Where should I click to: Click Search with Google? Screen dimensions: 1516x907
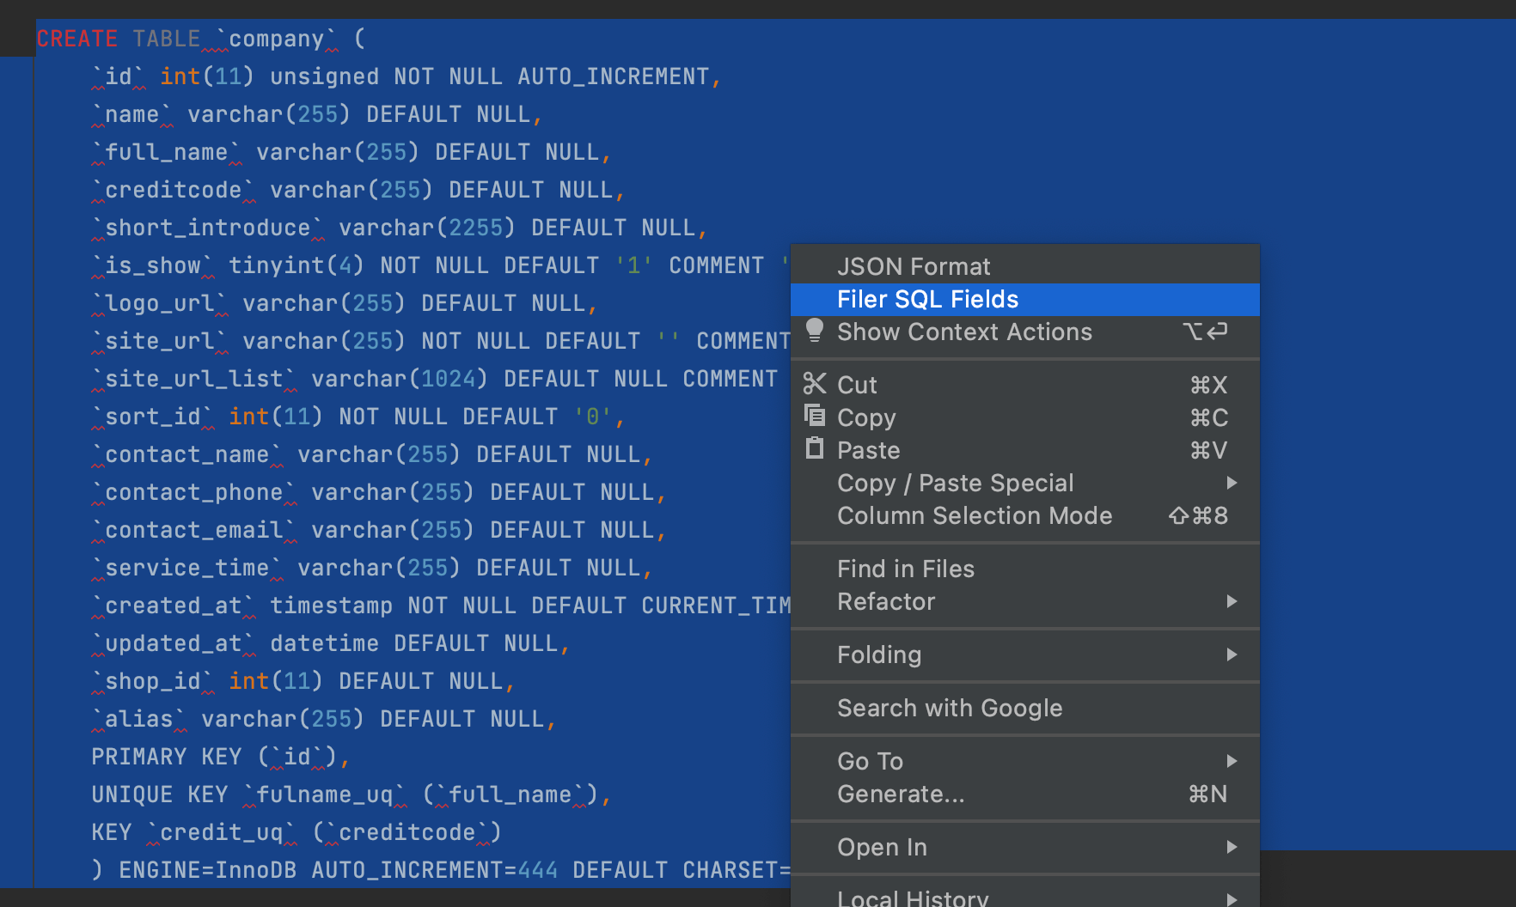point(950,708)
